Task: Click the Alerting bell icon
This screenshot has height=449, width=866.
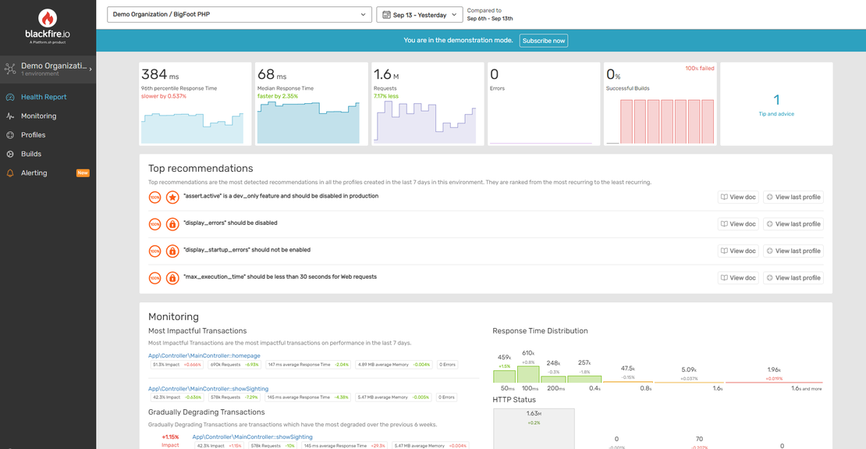Action: (10, 173)
